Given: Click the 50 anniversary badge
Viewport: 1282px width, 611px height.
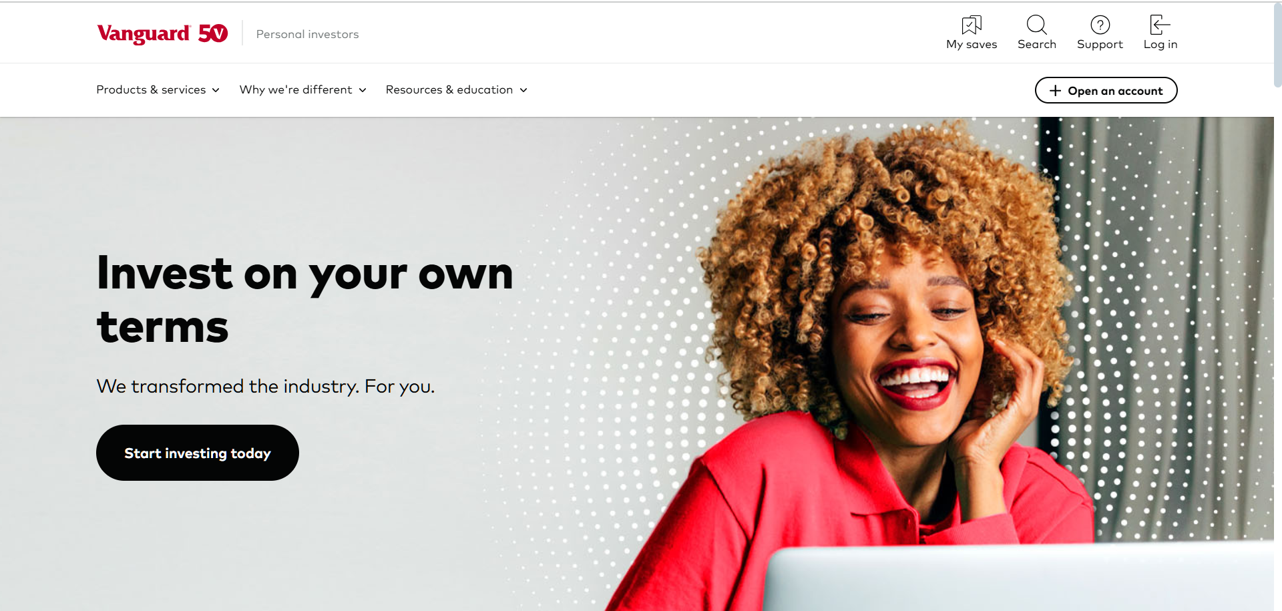Looking at the screenshot, I should click(213, 33).
